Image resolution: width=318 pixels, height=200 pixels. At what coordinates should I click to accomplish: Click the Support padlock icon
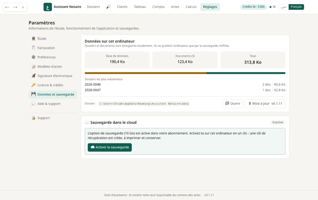click(x=33, y=118)
